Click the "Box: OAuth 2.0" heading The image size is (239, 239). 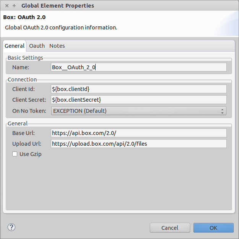[24, 17]
